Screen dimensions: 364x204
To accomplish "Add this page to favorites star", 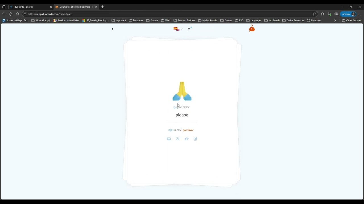I will click(x=314, y=14).
